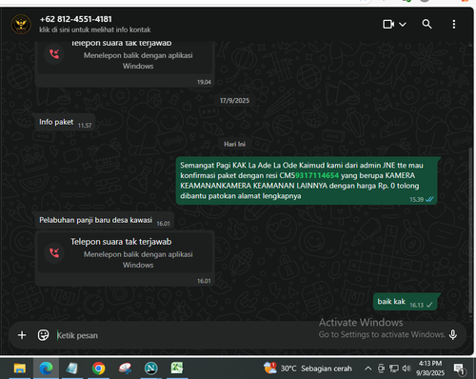Open Excel from the taskbar
476x379 pixels.
point(177,369)
